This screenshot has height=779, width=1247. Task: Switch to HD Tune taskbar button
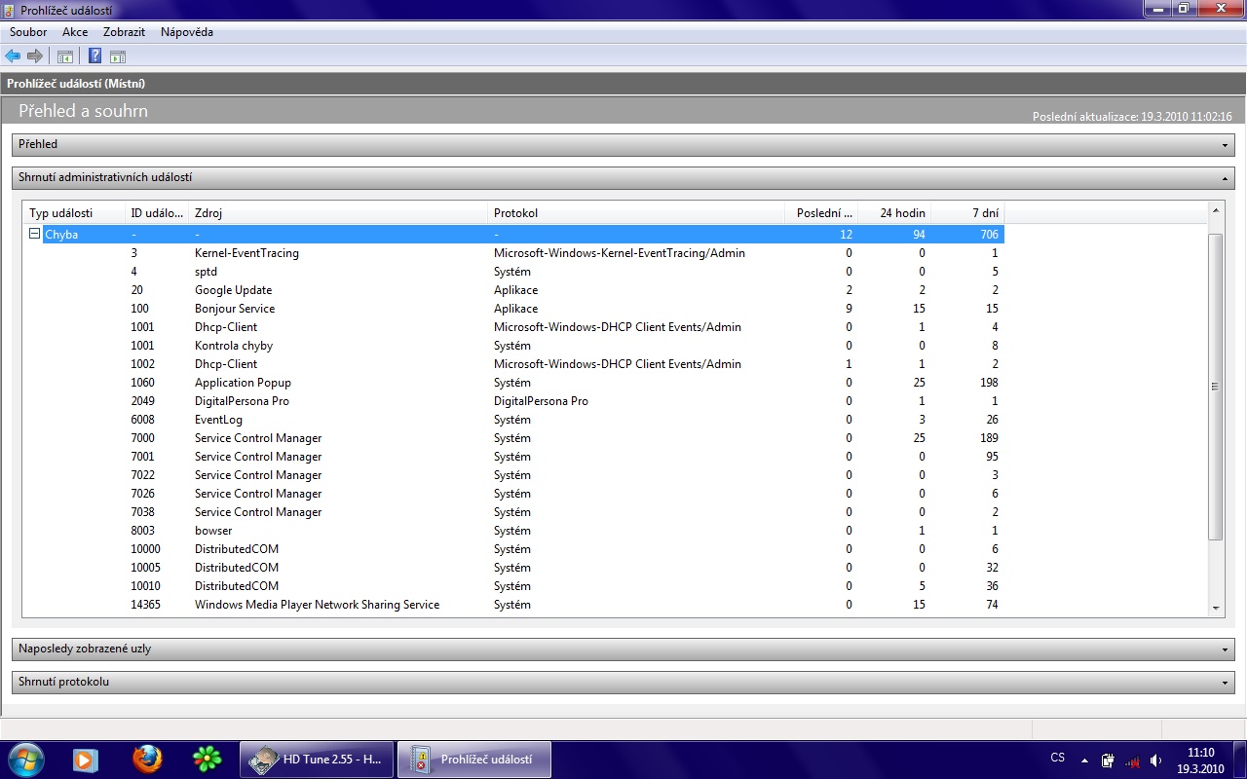[317, 760]
